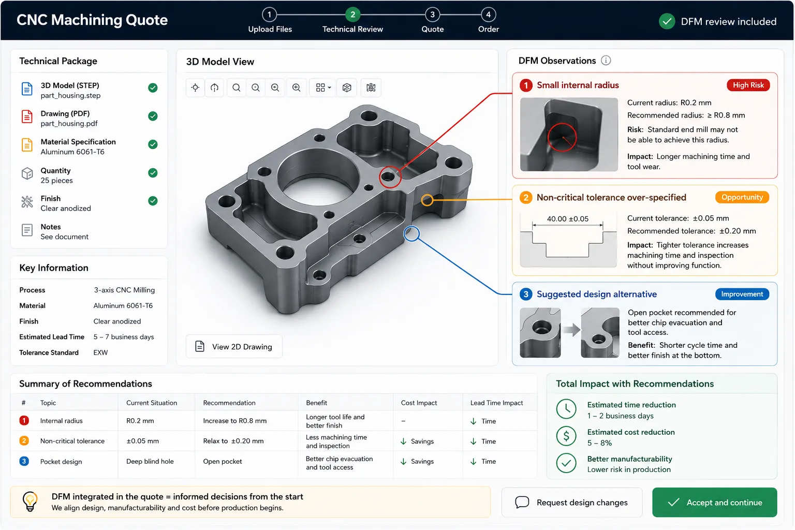Click the 'Relax to ±0.20 mm' recommendation cell
The height and width of the screenshot is (530, 795).
[233, 441]
